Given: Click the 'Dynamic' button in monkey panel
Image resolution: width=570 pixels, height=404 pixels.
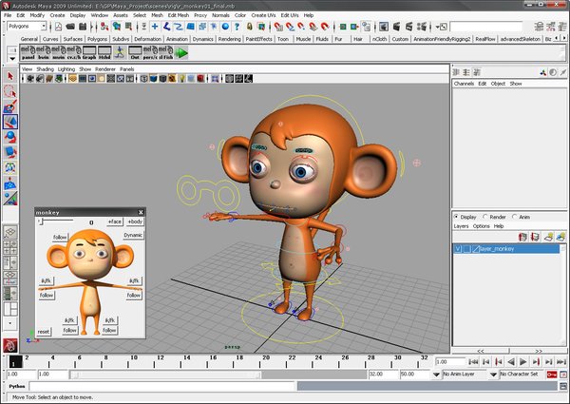Looking at the screenshot, I should click(133, 235).
